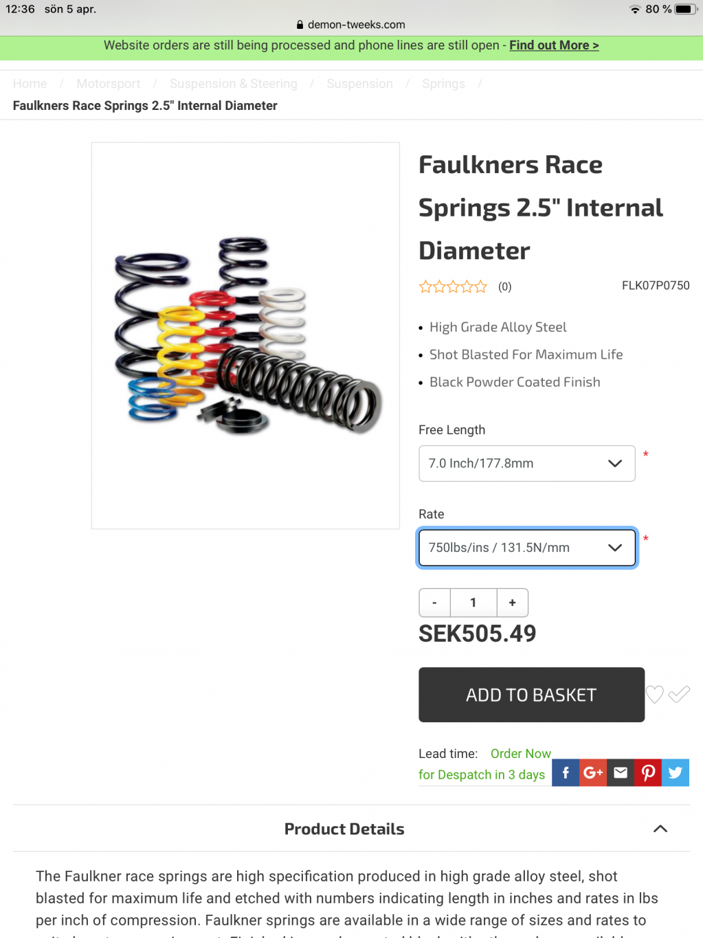This screenshot has height=938, width=703.
Task: Collapse the Product Details section
Action: [x=660, y=829]
